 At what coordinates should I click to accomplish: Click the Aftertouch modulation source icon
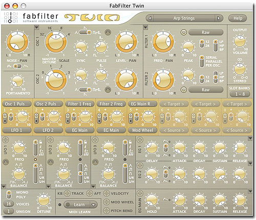pos(90,193)
